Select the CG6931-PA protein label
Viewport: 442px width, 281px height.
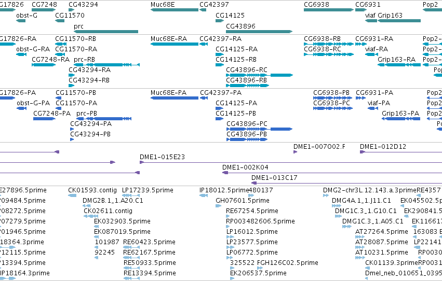374,93
